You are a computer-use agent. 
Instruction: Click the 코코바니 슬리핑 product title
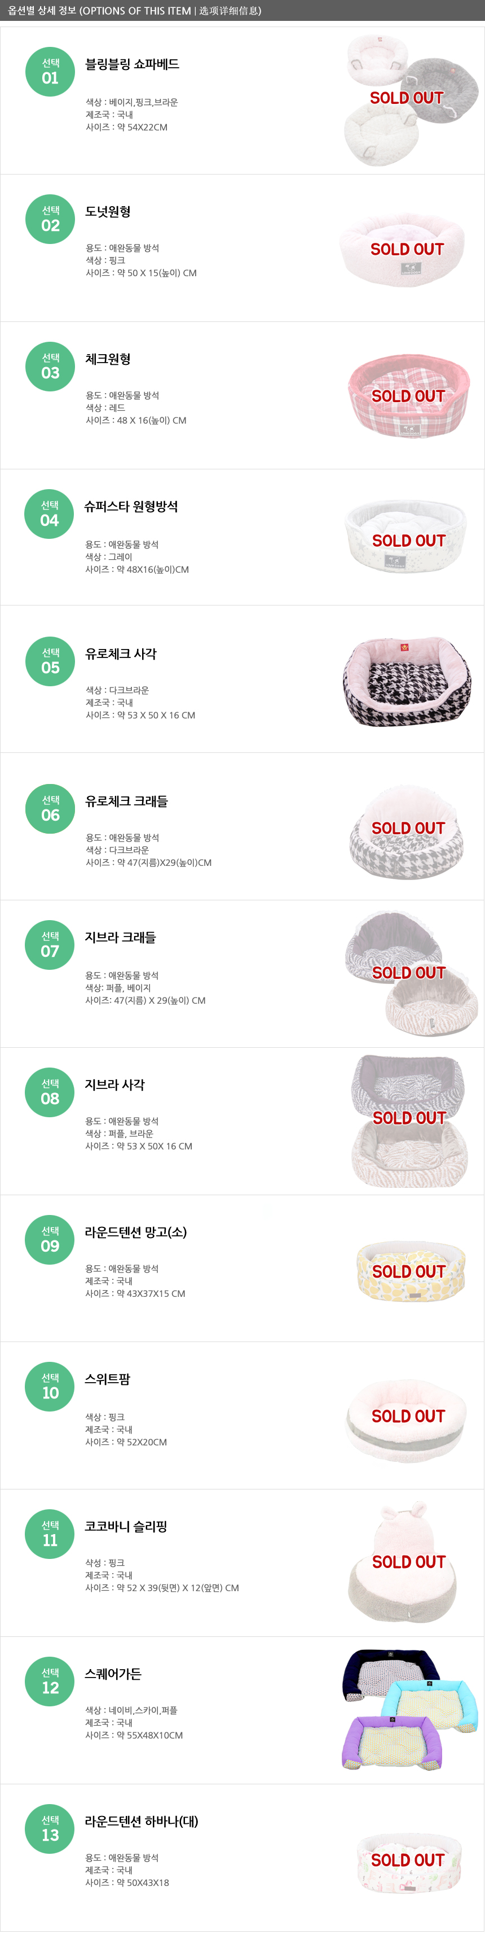coord(126,1526)
